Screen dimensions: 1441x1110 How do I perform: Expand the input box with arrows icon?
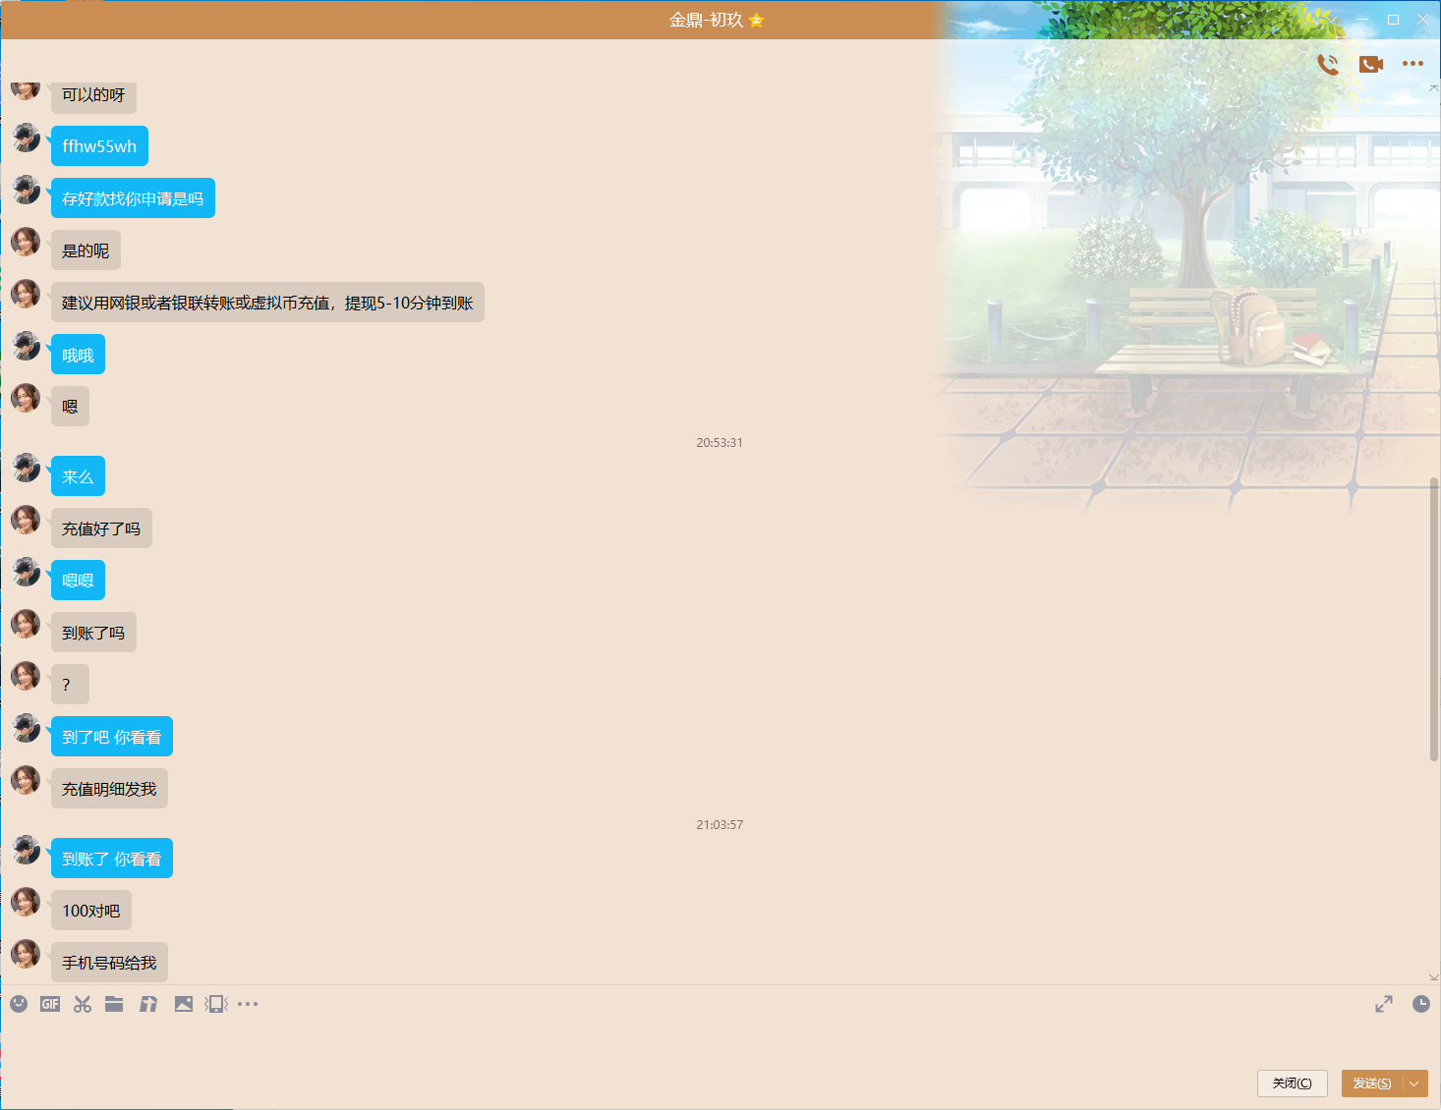click(x=1384, y=1004)
